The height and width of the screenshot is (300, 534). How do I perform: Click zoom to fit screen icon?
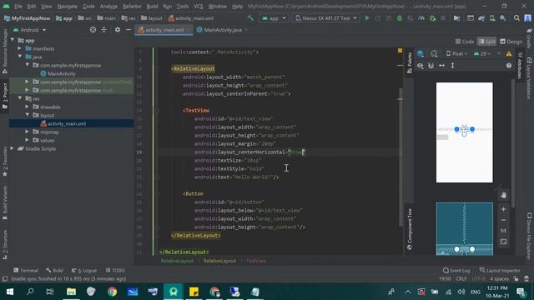coord(503,242)
